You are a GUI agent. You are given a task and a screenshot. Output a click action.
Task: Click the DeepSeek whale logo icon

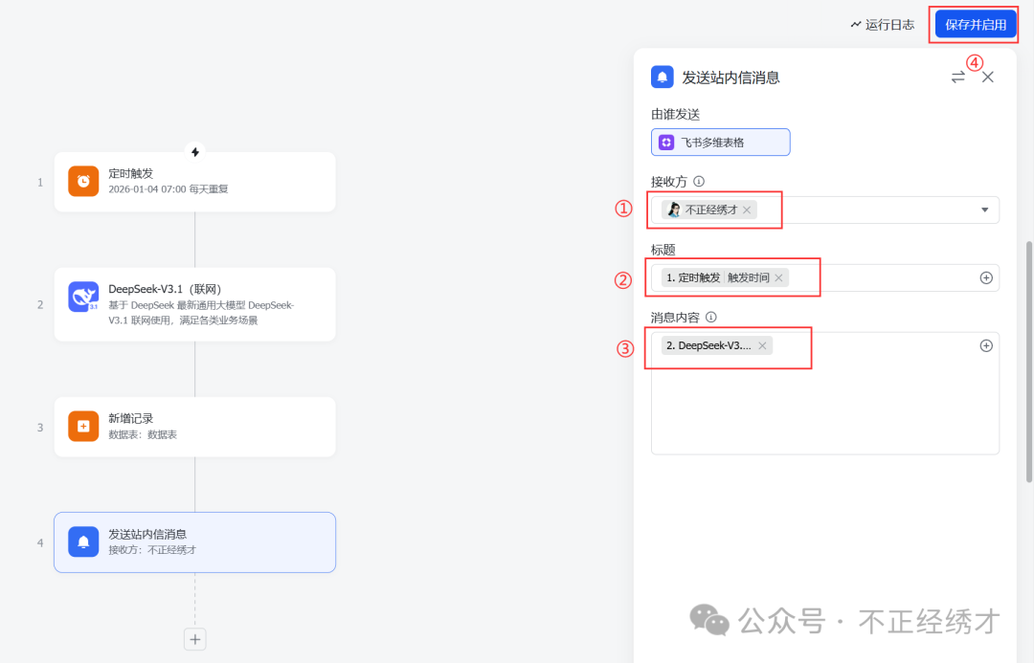tap(83, 298)
